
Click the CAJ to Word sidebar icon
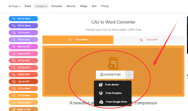point(14,95)
